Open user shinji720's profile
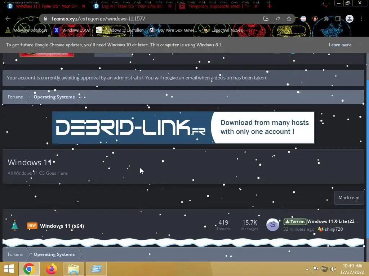This screenshot has height=276, width=369. point(334,229)
